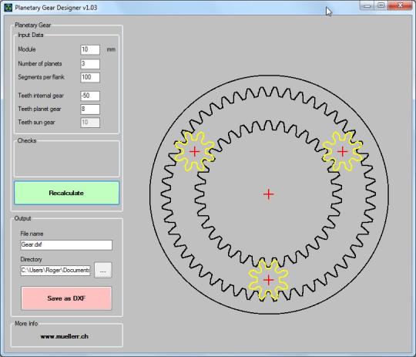Click the green Recalculate button
Image resolution: width=416 pixels, height=357 pixels.
coord(66,193)
